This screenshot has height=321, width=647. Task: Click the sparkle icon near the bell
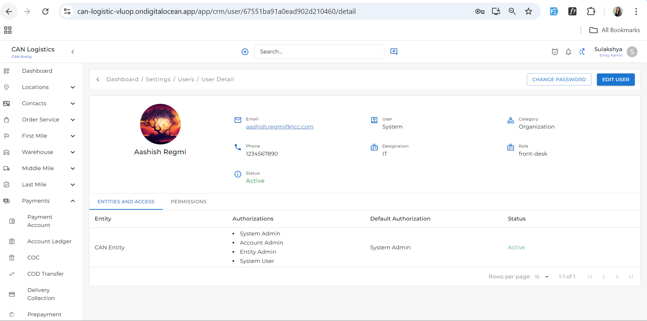(x=582, y=52)
